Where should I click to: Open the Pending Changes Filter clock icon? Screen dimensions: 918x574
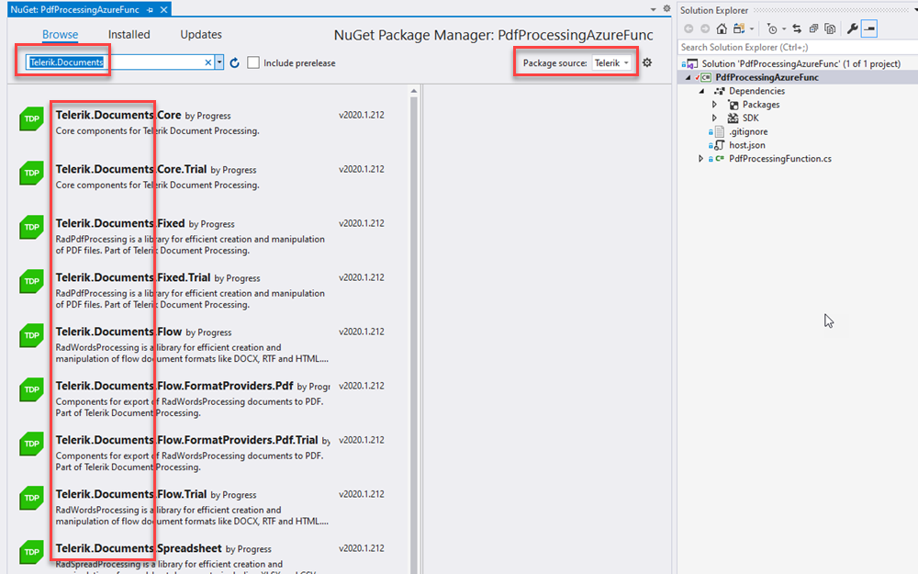click(x=772, y=28)
